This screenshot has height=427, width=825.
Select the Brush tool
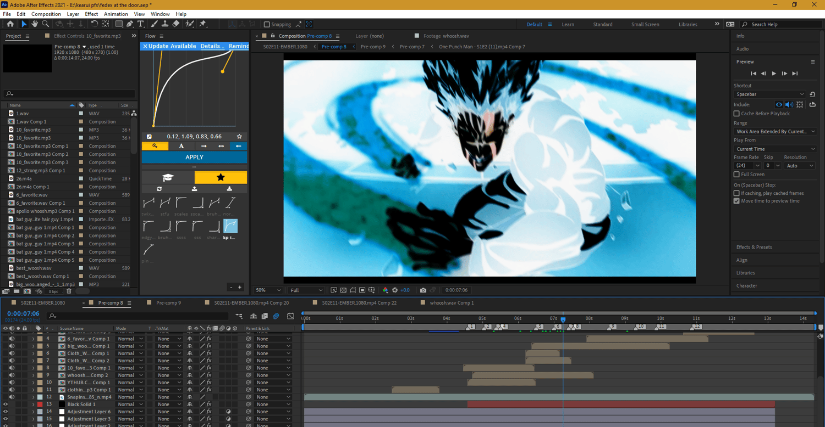coord(154,24)
